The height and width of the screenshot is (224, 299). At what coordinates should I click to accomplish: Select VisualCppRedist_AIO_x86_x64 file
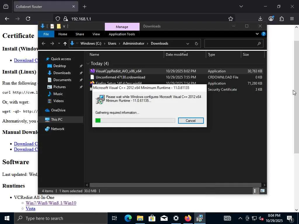pyautogui.click(x=176, y=71)
